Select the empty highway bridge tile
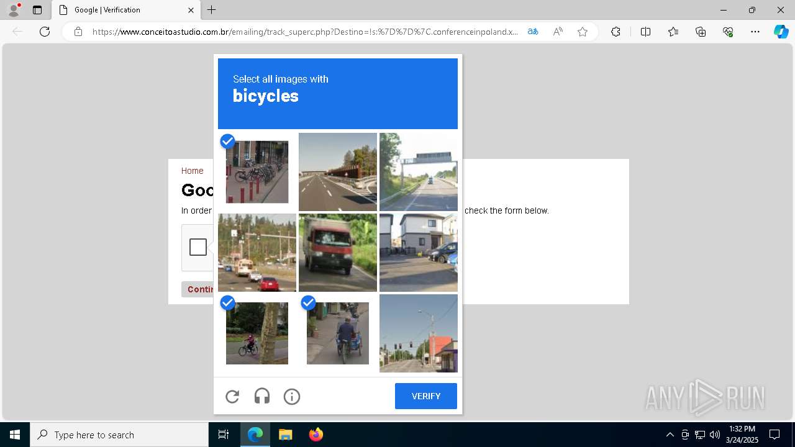 338,172
